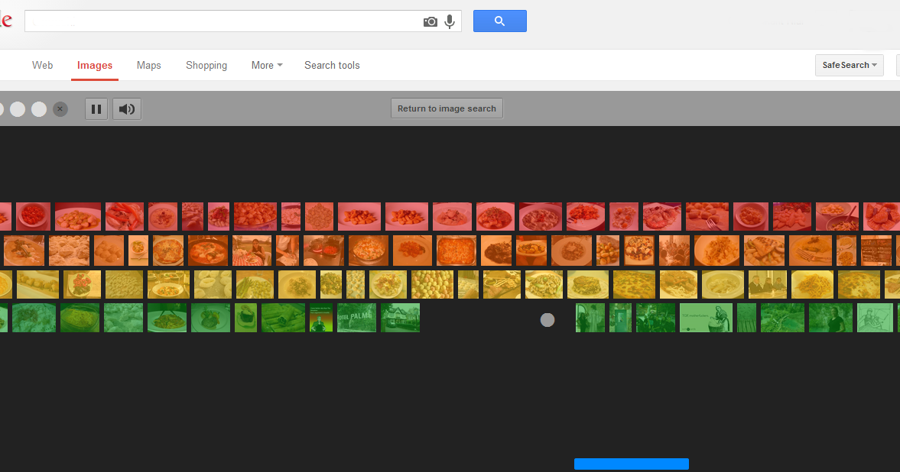Open the Maps tab
Viewport: 900px width, 472px height.
coord(148,66)
